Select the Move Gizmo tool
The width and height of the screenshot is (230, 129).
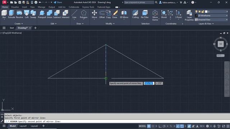pos(155,15)
